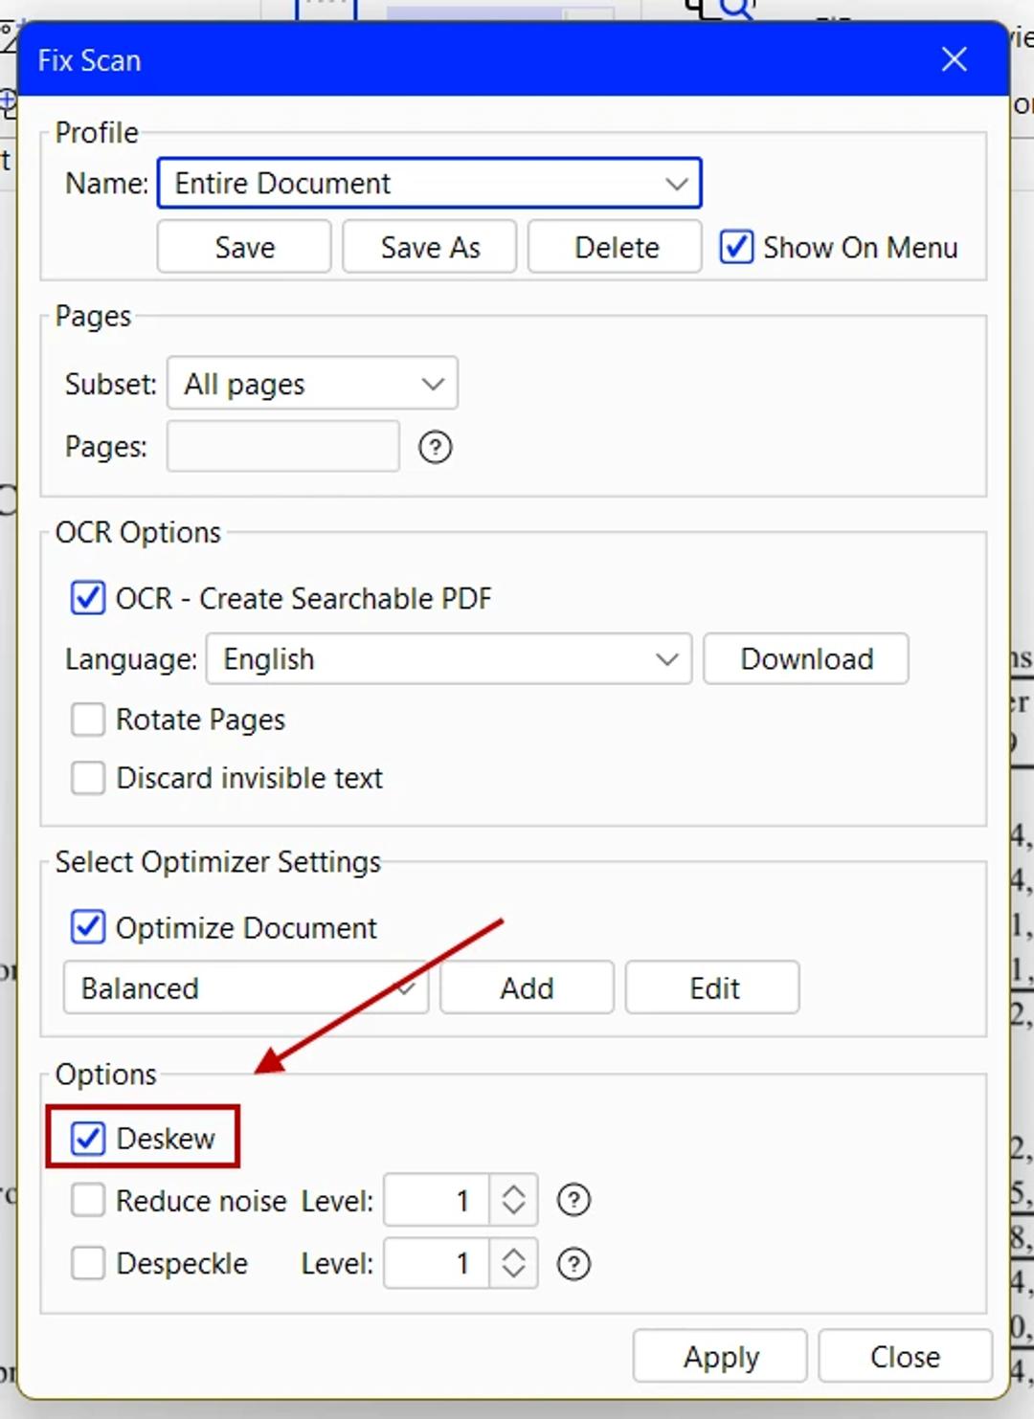
Task: Open the OCR Language dropdown
Action: [x=449, y=659]
